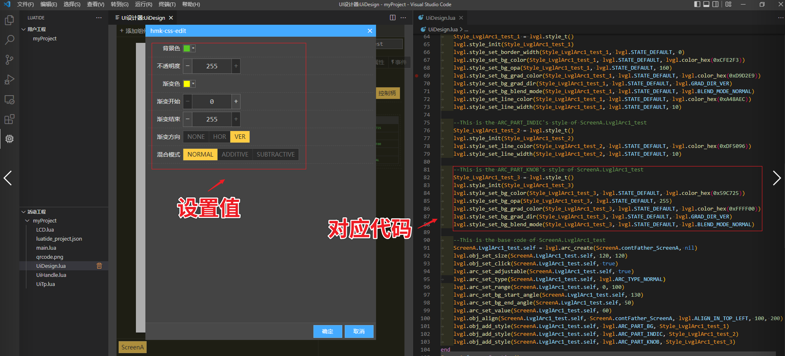Screen dimensions: 785x356
Task: Choose the ADDITIVE blend mode
Action: [235, 155]
